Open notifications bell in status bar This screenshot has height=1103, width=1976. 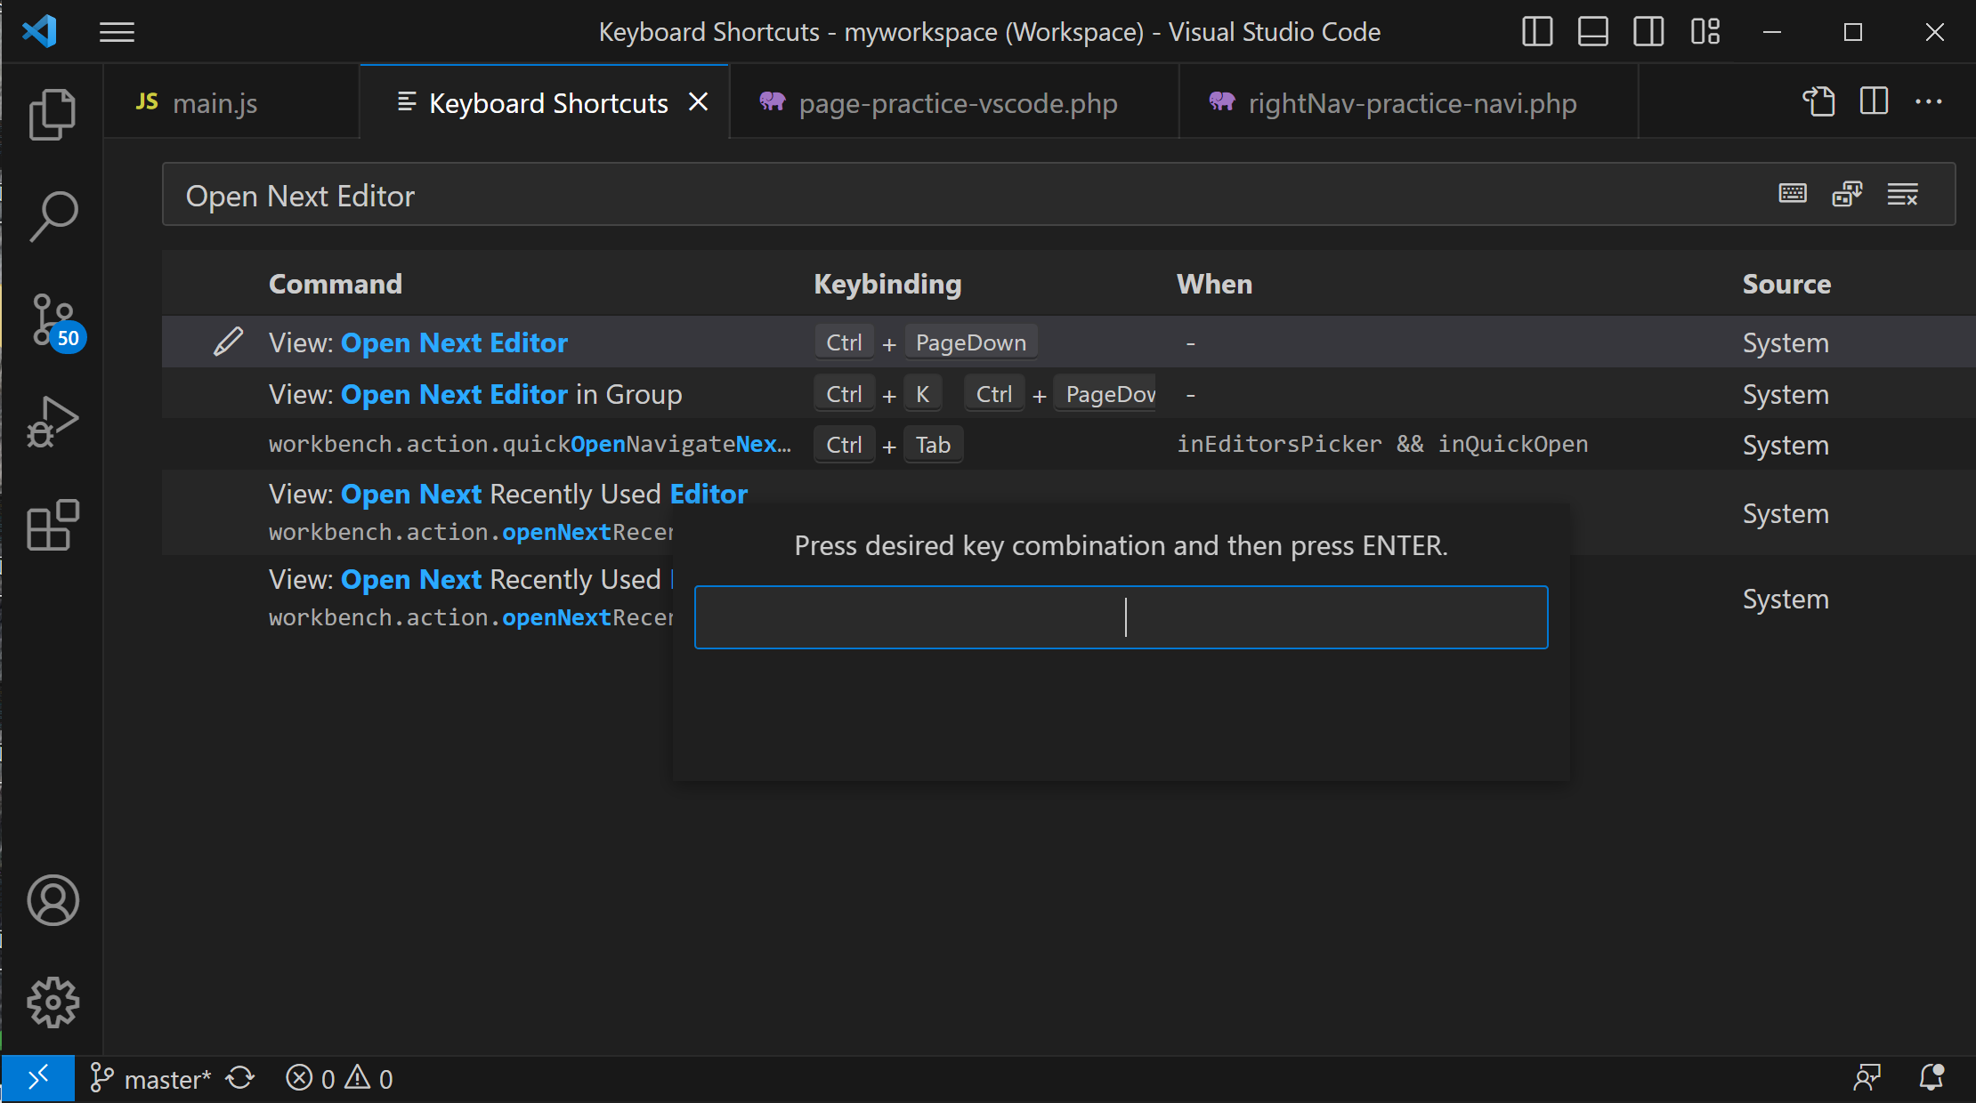(1931, 1079)
